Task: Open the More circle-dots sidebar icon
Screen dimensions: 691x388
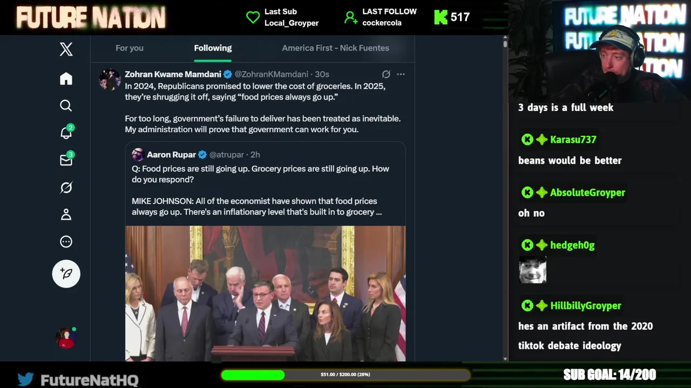Action: [66, 241]
